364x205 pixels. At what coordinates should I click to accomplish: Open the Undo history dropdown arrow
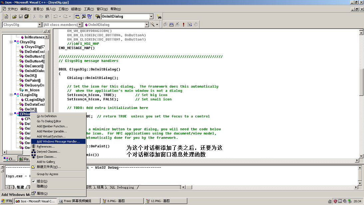click(60, 17)
